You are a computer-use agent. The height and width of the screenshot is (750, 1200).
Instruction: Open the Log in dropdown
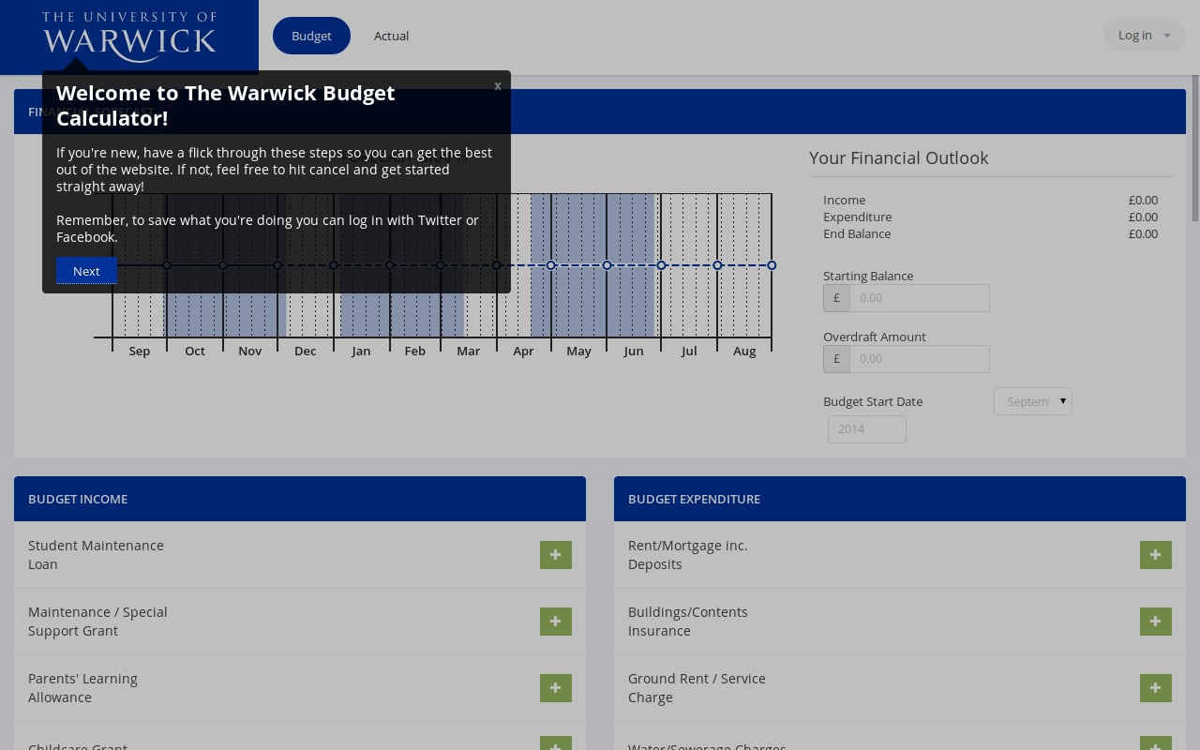1145,35
